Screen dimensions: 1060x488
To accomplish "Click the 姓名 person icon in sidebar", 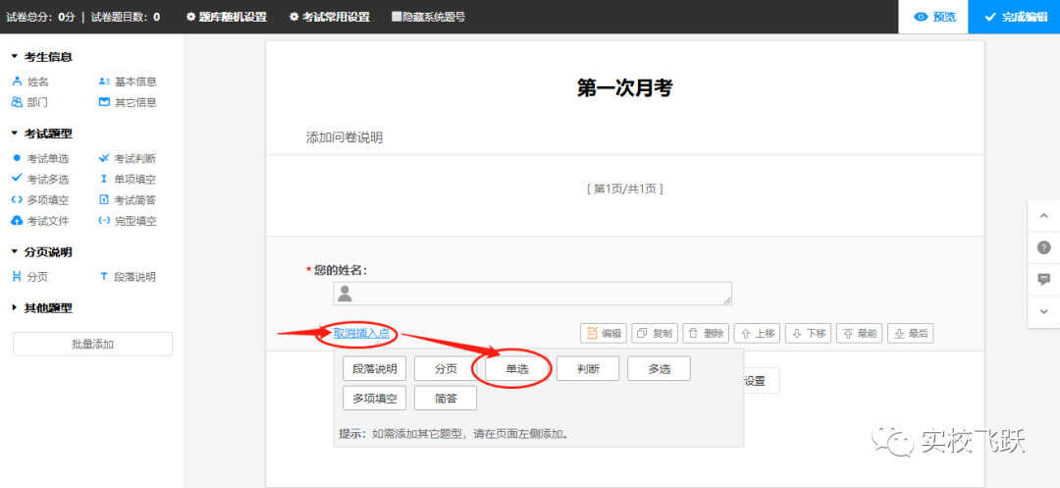I will (17, 81).
